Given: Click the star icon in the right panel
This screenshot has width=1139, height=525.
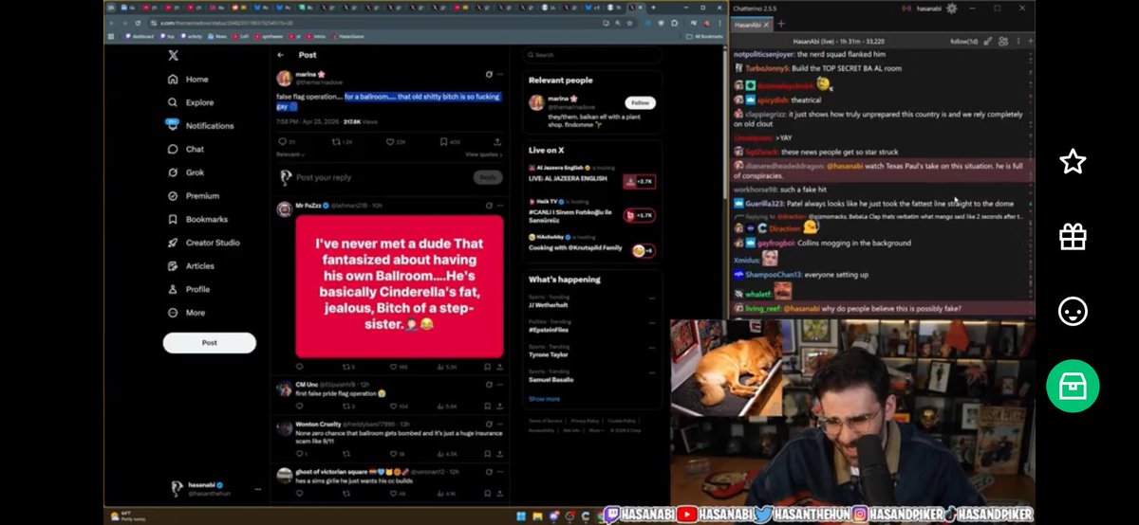Looking at the screenshot, I should coord(1073,162).
